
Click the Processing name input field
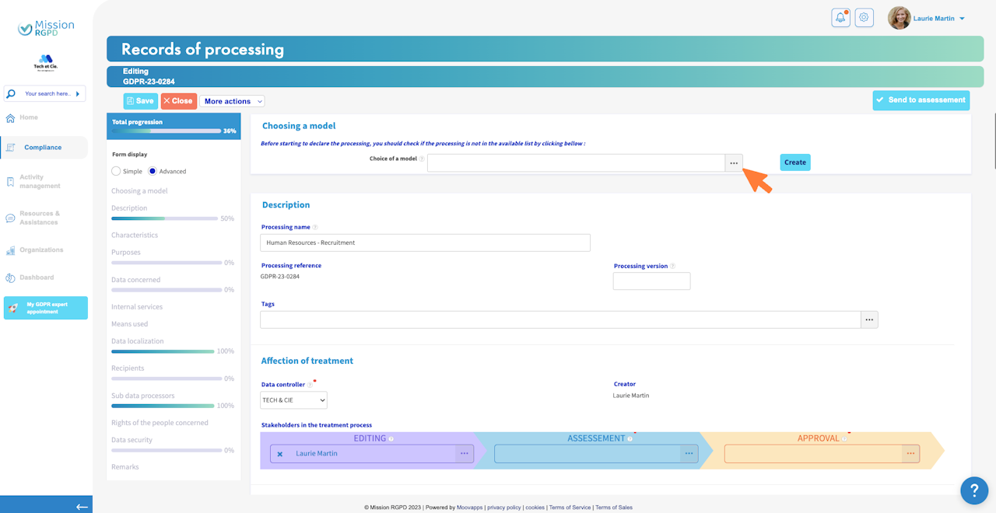tap(425, 243)
